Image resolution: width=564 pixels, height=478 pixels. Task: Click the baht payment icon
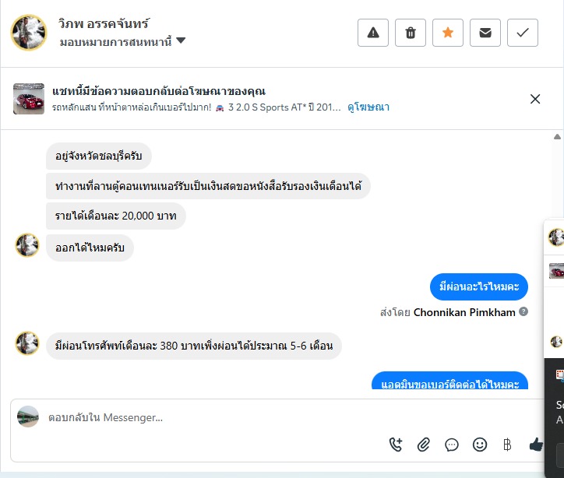(x=507, y=445)
